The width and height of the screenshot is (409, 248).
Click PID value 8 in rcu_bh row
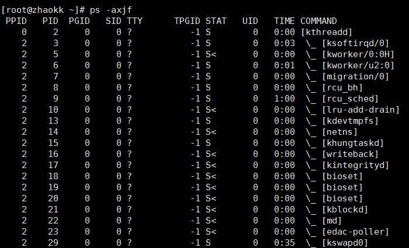(56, 88)
